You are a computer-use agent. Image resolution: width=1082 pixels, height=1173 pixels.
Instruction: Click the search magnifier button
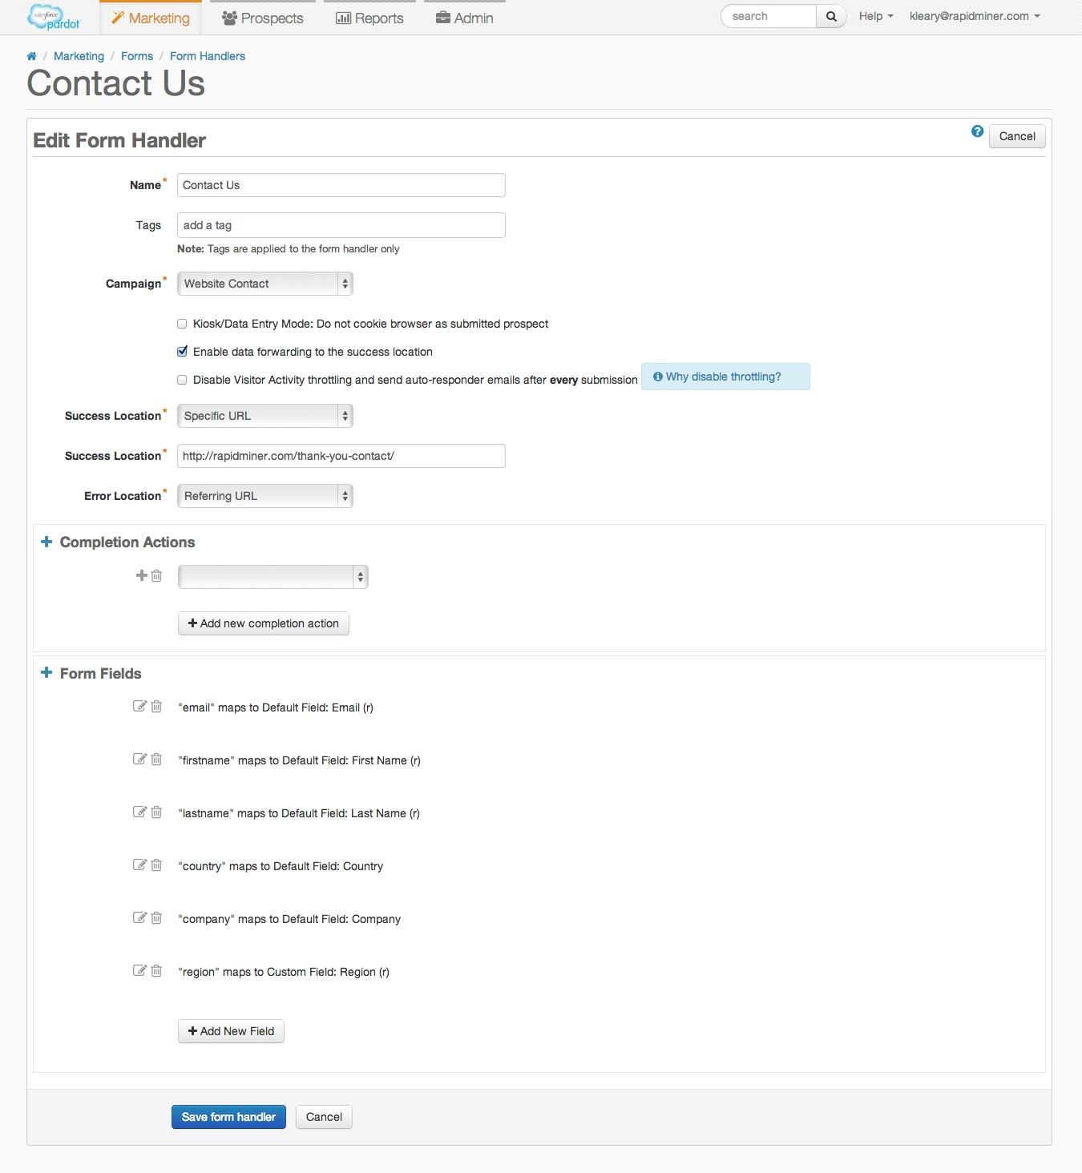point(831,16)
